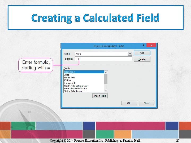The height and width of the screenshot is (143, 191).
Task: Click into the Name input field
Action: 101,54
